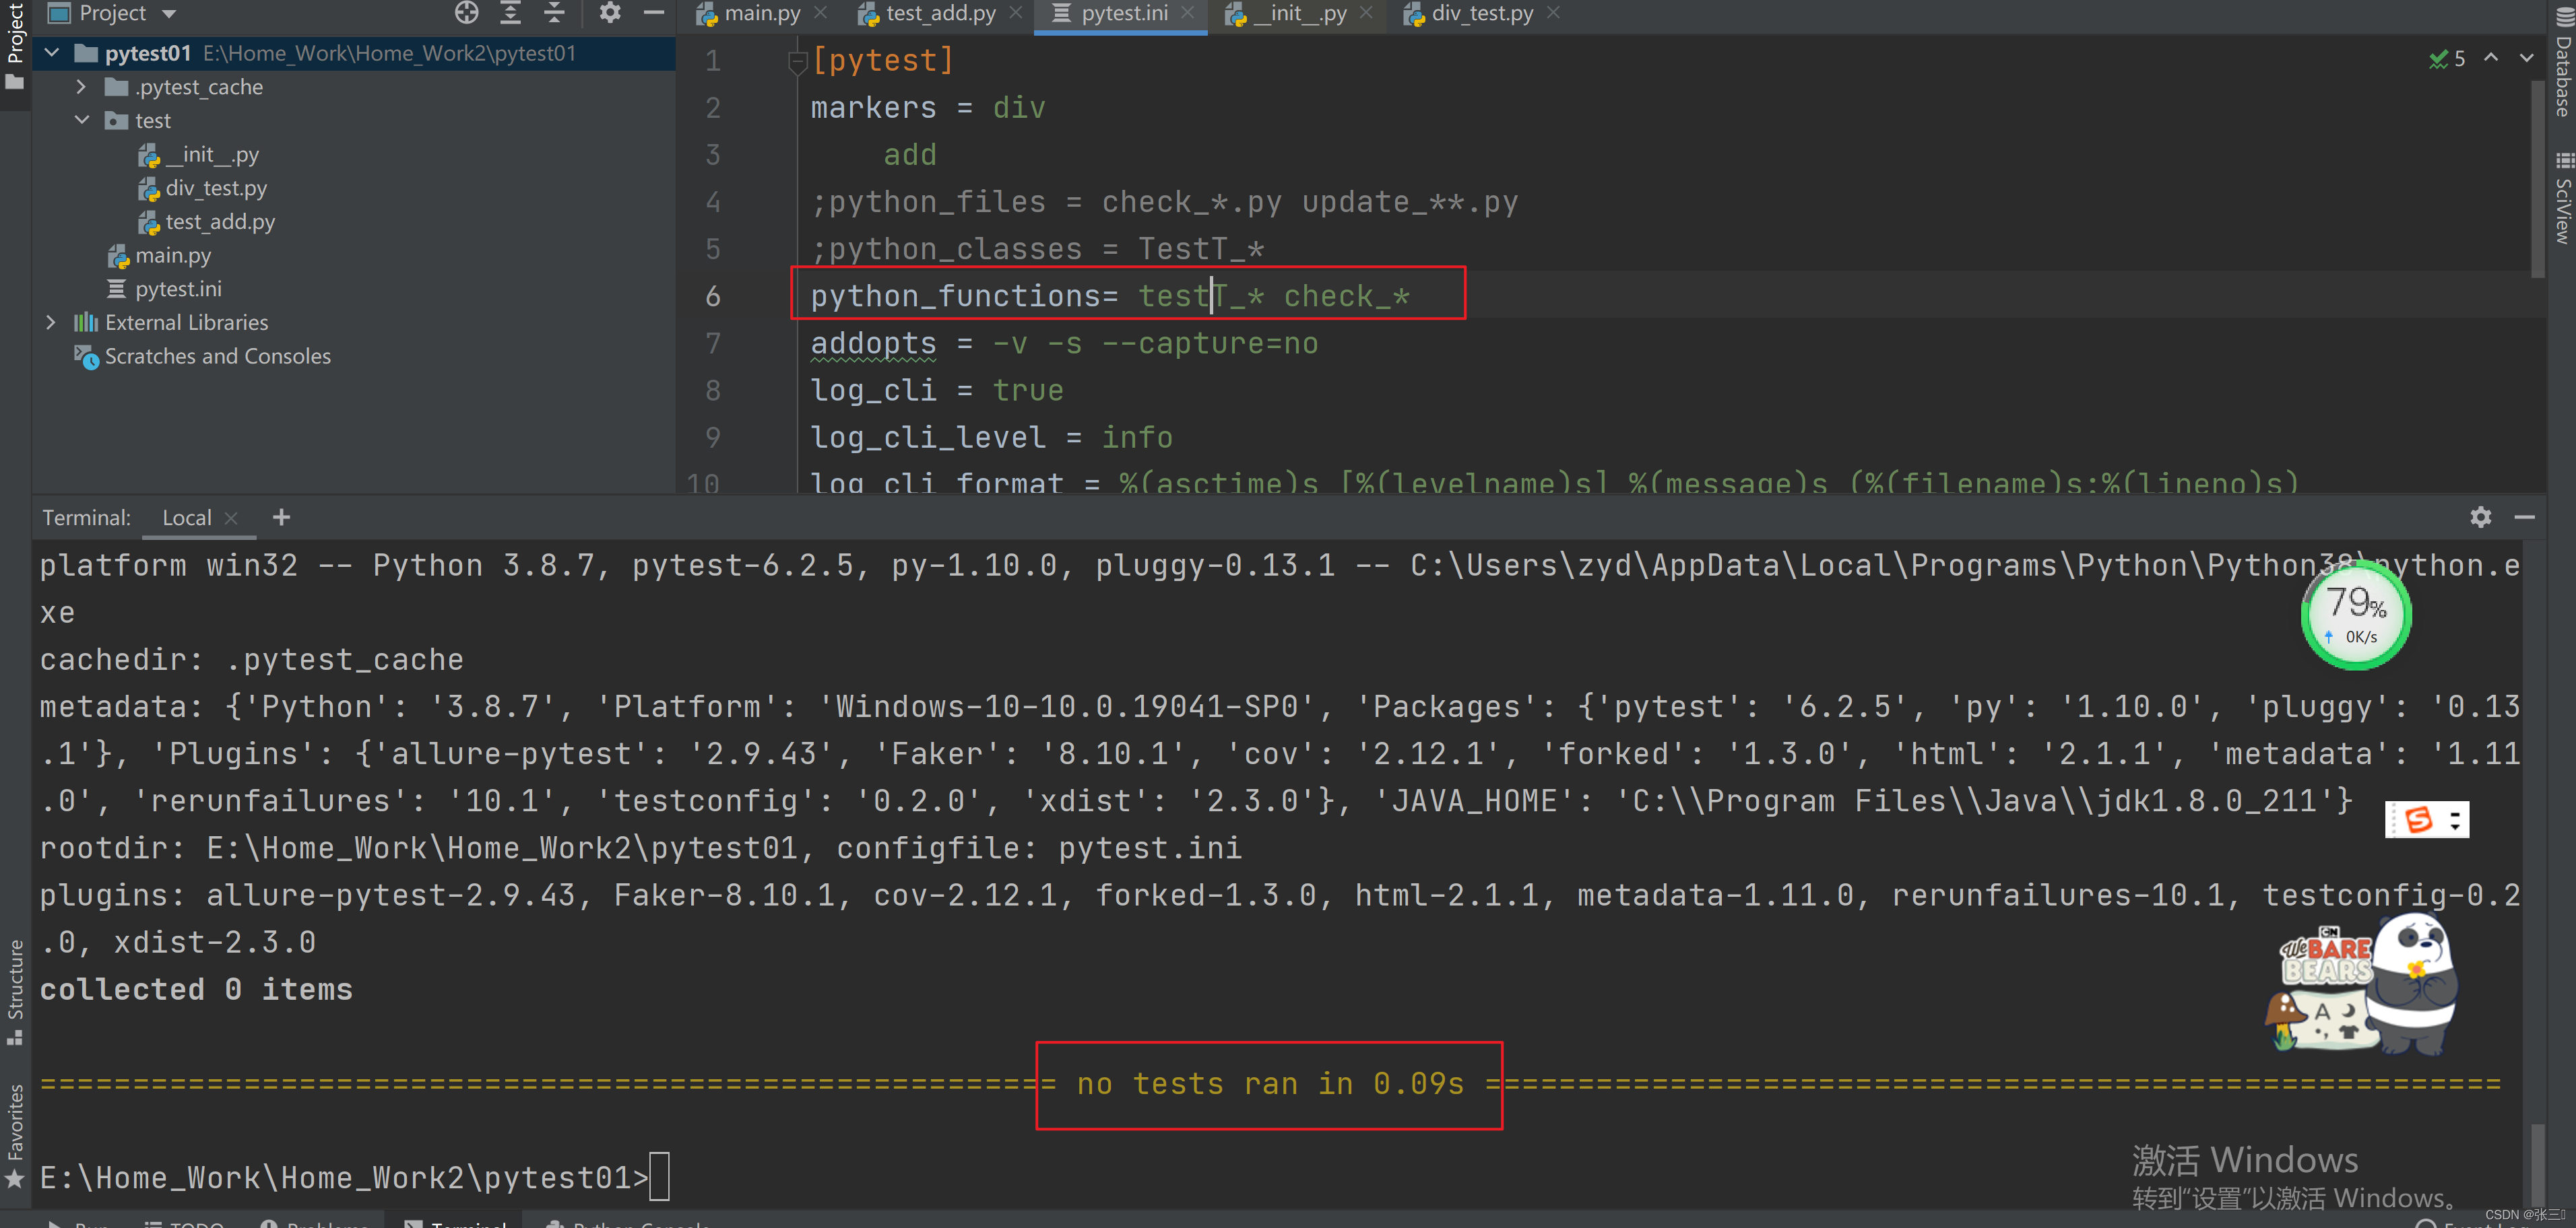
Task: Click the 'log_cli = true' line
Action: (x=936, y=390)
